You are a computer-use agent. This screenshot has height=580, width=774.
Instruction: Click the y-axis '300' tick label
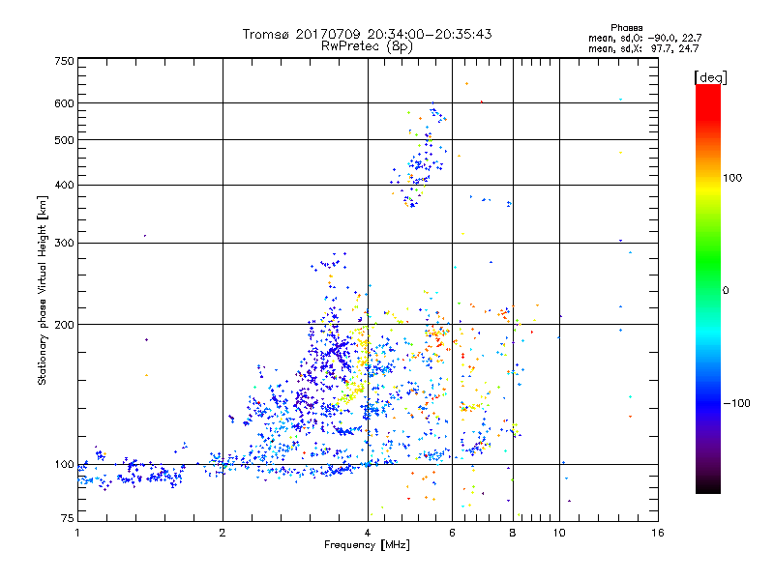coord(64,243)
